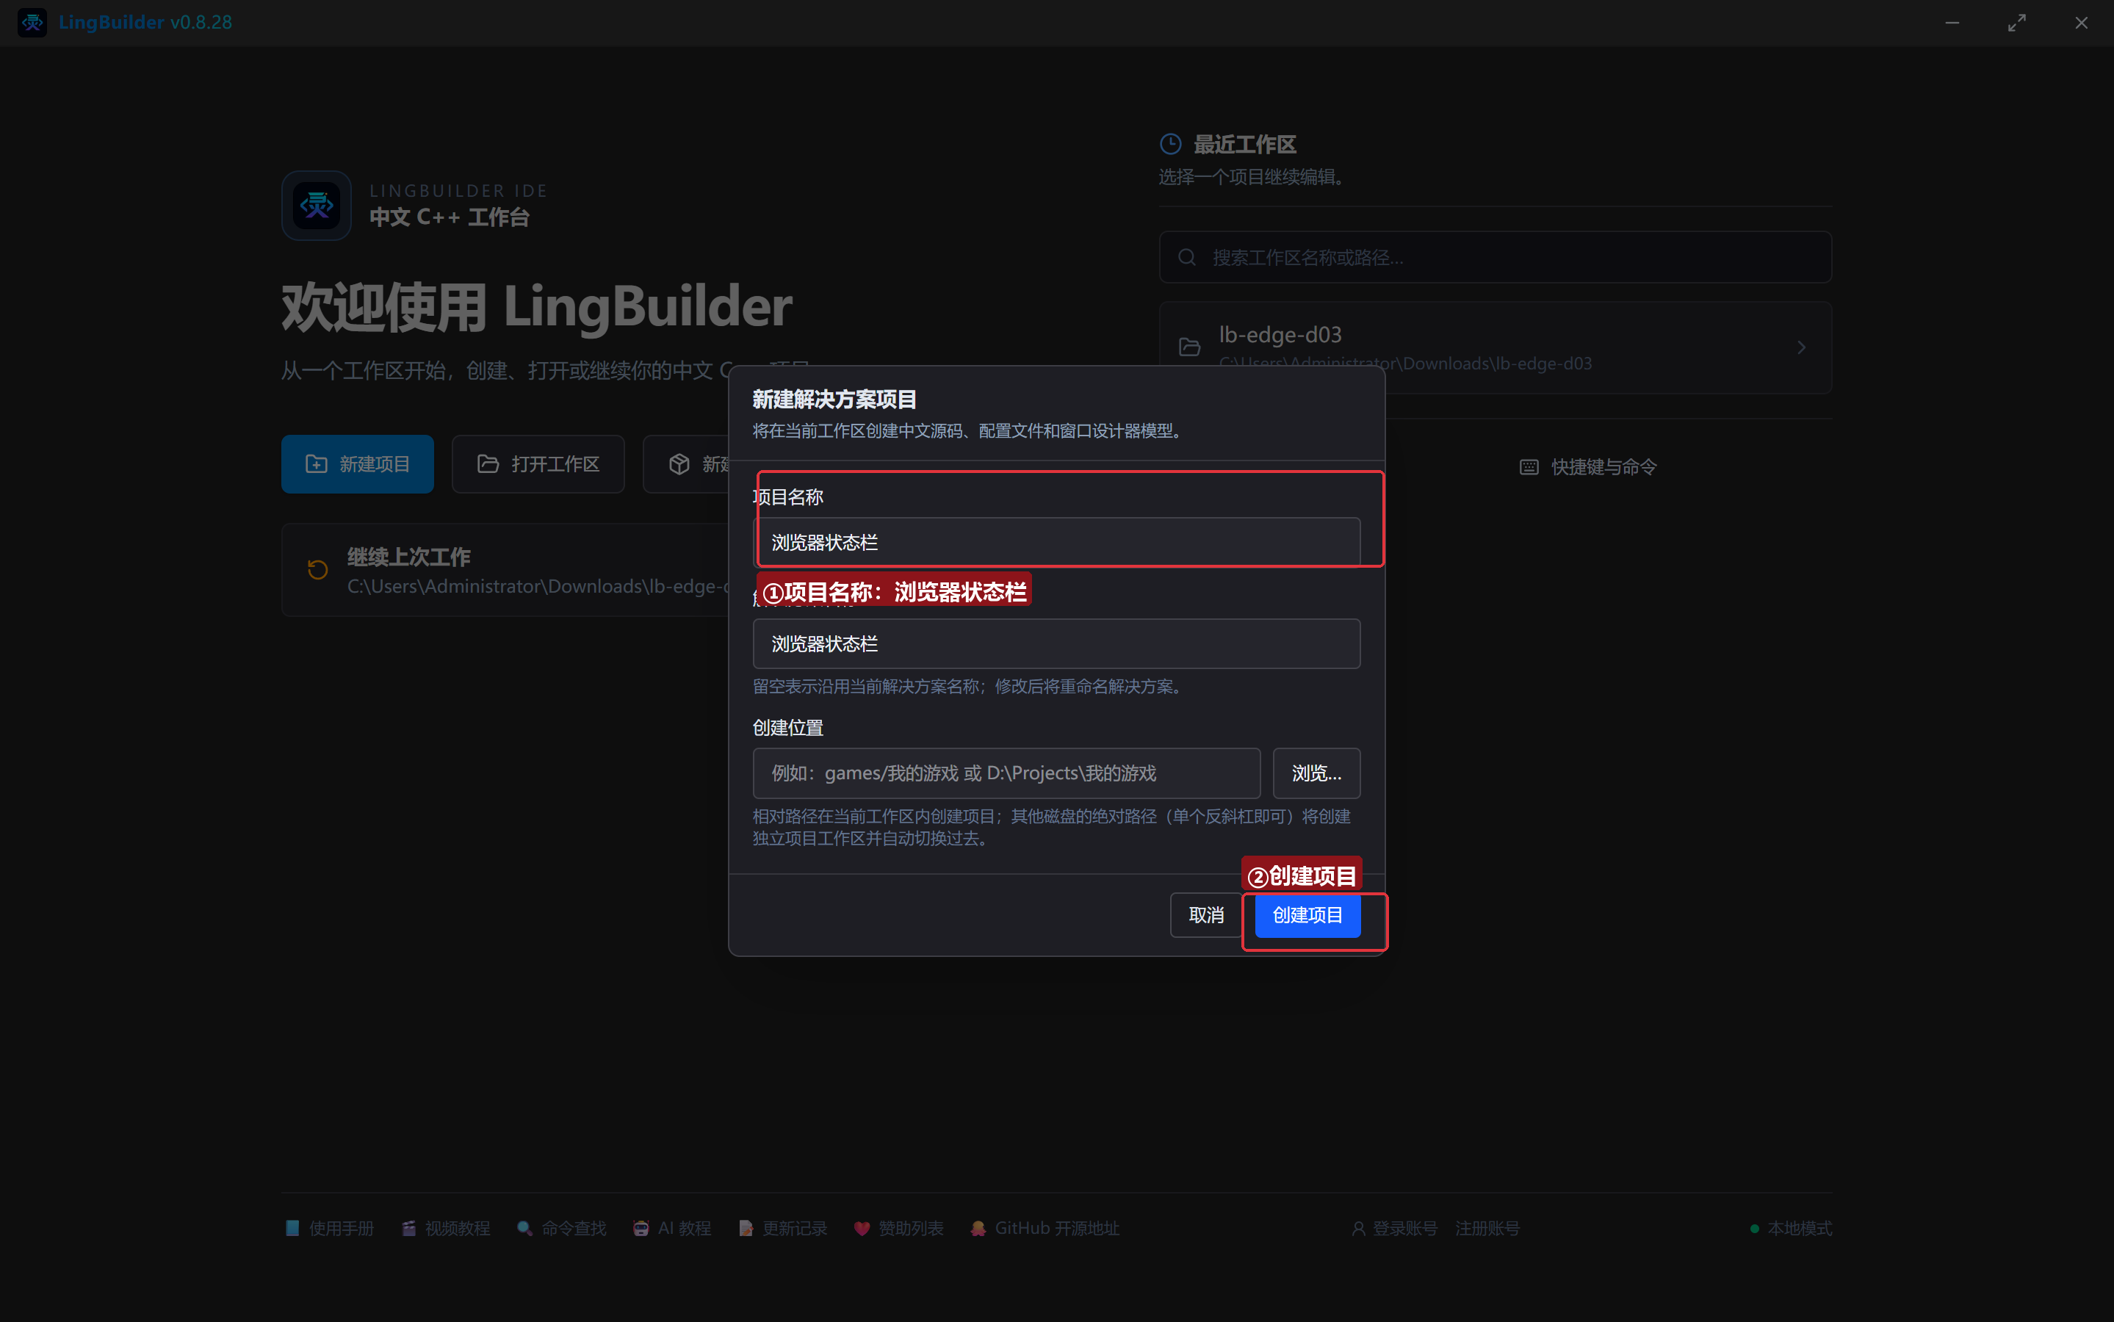Click the 注册账号 link
This screenshot has height=1322, width=2114.
[1487, 1229]
